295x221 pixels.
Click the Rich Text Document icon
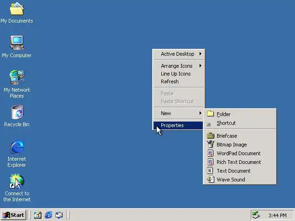pos(210,162)
